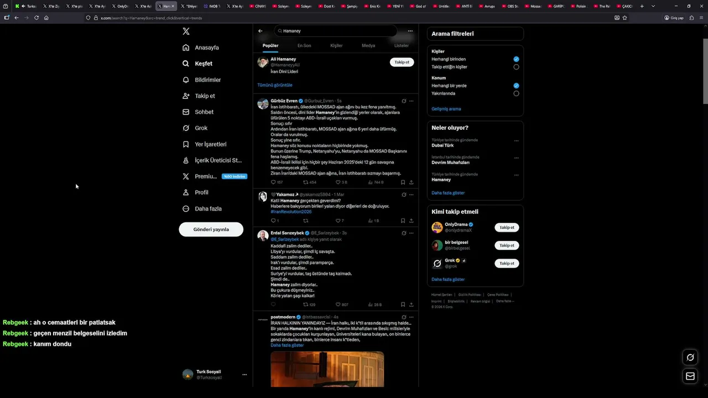Select Kişiler Herhangi birinden radio
The height and width of the screenshot is (398, 708).
tap(516, 59)
